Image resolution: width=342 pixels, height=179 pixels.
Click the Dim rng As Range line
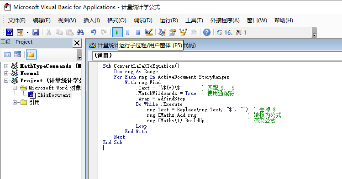point(136,71)
